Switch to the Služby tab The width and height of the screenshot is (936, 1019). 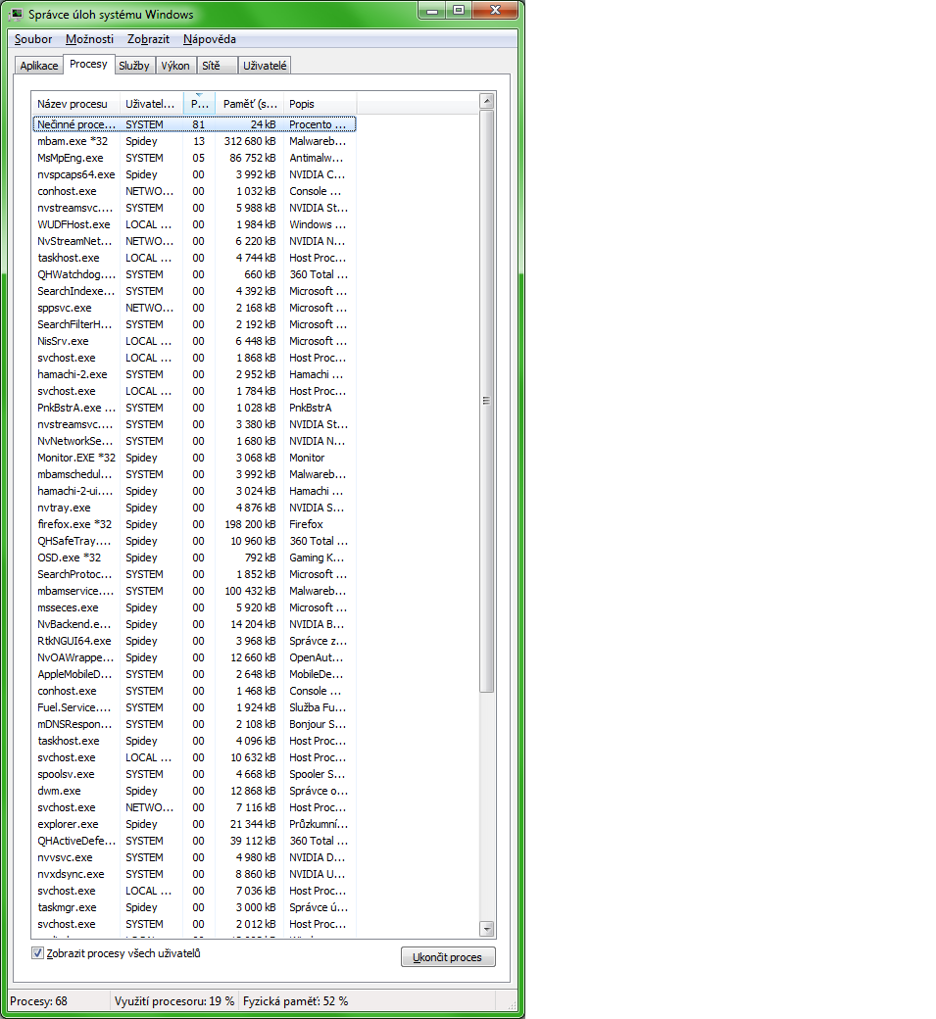coord(134,66)
